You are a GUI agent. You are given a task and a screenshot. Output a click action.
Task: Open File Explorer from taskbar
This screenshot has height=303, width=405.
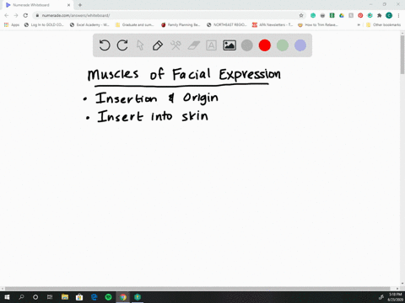[65, 297]
